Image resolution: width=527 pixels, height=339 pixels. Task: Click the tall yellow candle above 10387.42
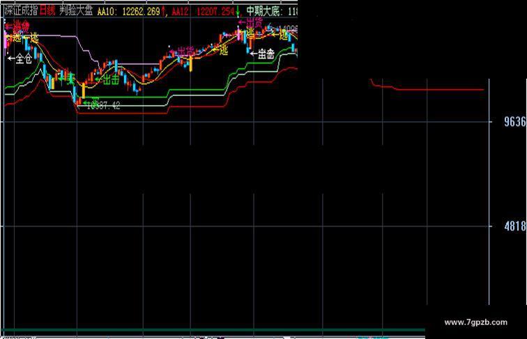click(x=84, y=90)
